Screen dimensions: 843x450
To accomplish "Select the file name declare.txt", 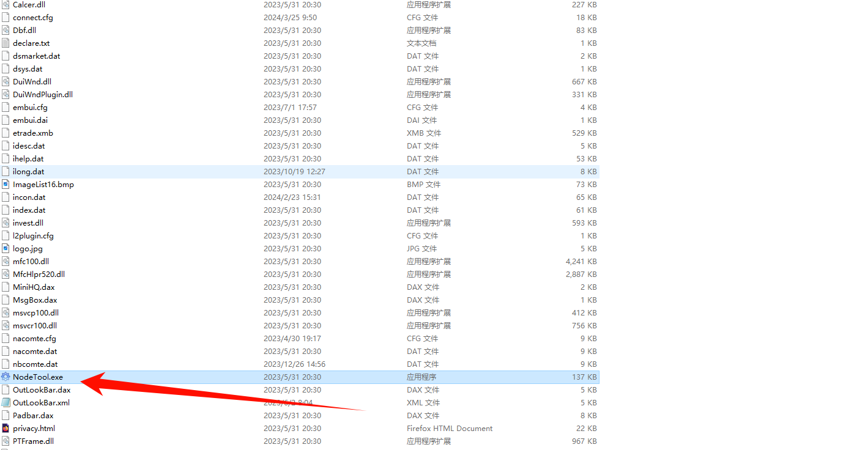I will [x=31, y=43].
